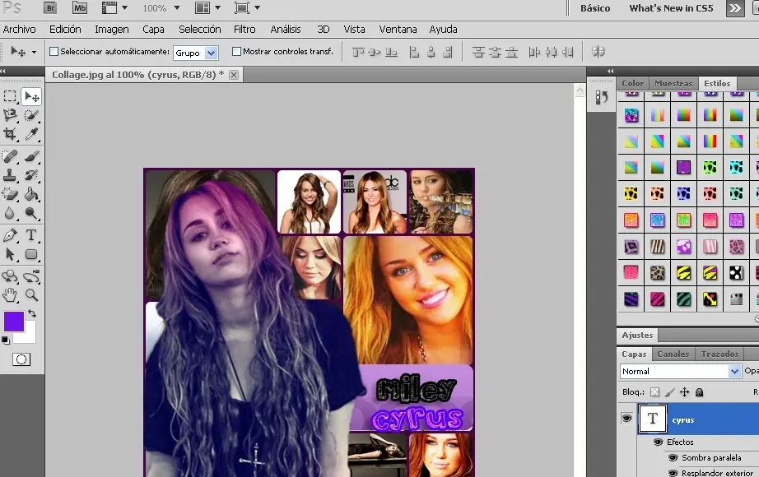Image resolution: width=759 pixels, height=477 pixels.
Task: Launch Mini Bridge
Action: 79,7
